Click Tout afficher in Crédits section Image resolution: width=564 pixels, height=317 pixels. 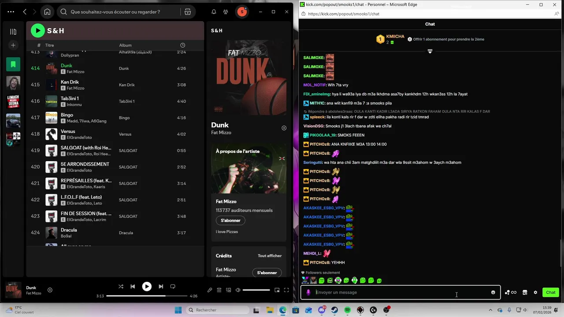270,256
